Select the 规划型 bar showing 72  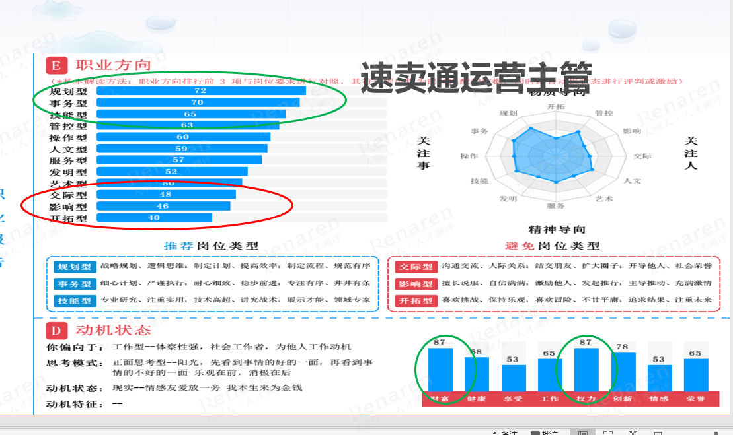coord(201,90)
